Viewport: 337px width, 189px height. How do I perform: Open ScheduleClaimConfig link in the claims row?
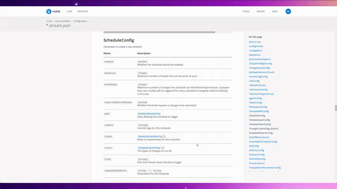(150, 136)
